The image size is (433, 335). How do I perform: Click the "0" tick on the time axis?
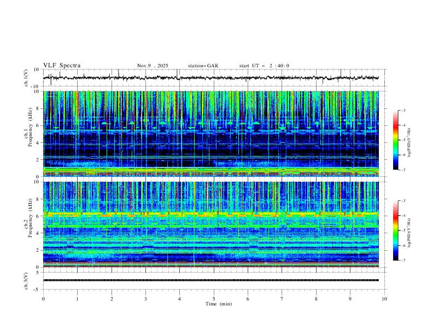tap(43, 299)
